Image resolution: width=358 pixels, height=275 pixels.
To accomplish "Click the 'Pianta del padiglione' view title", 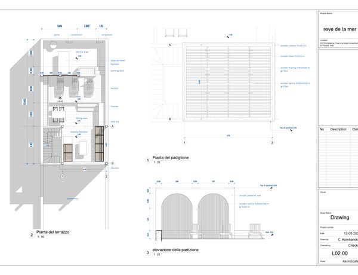I will 171,157.
